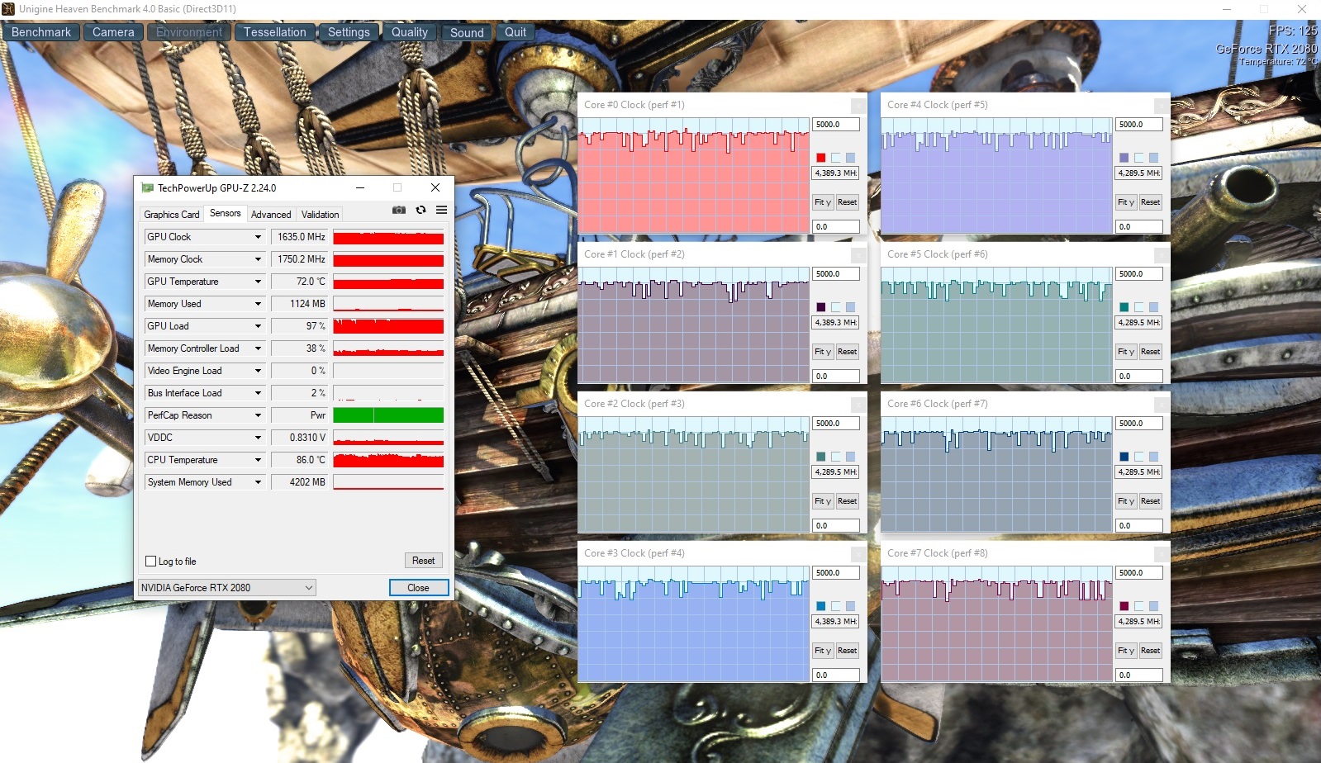
Task: Click the 5000.0 max field in Core #0 graph
Action: tap(836, 125)
